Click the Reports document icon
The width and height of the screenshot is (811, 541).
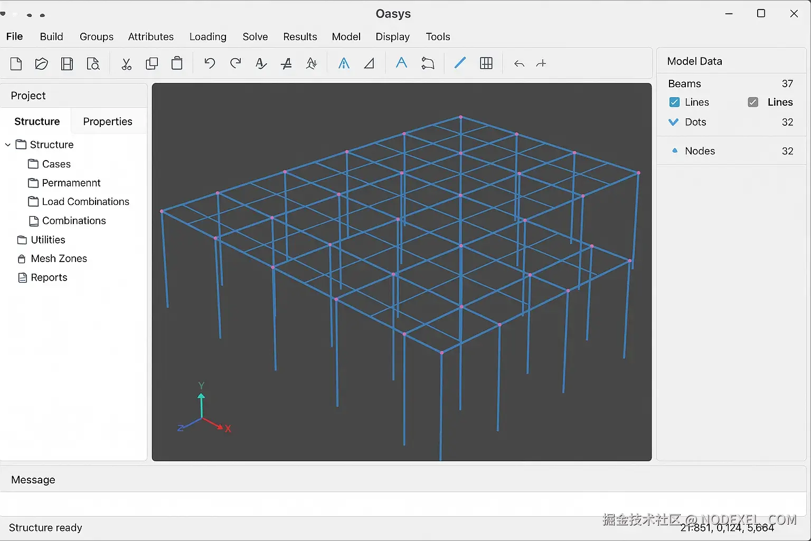[22, 278]
